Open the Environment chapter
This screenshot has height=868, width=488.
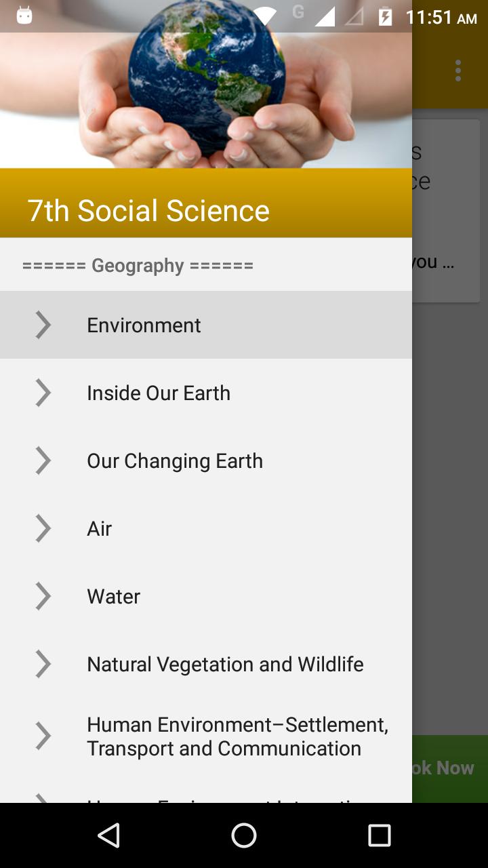[206, 325]
